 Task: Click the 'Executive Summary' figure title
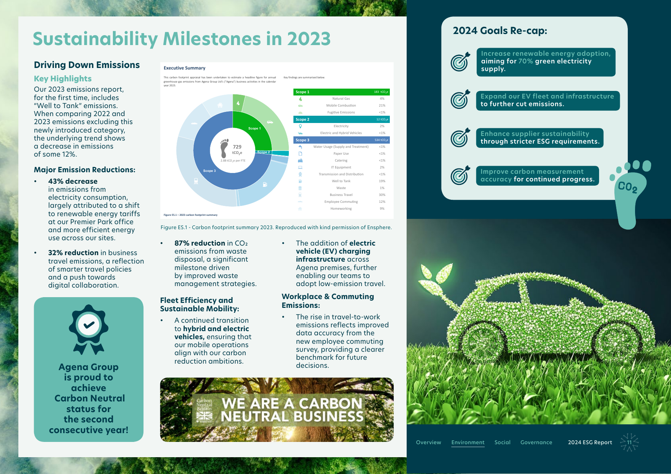(184, 68)
